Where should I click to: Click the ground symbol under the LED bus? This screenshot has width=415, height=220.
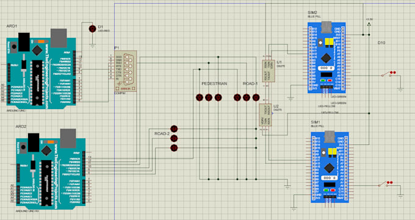click(x=287, y=186)
